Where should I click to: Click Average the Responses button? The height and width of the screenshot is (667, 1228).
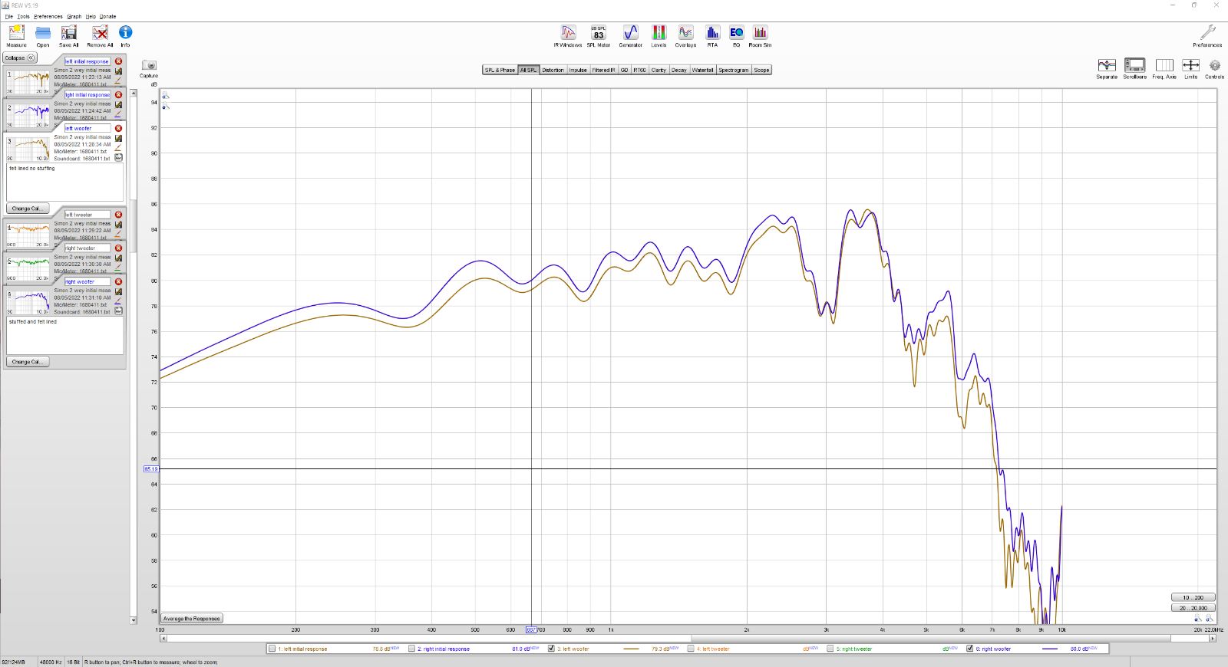[192, 619]
